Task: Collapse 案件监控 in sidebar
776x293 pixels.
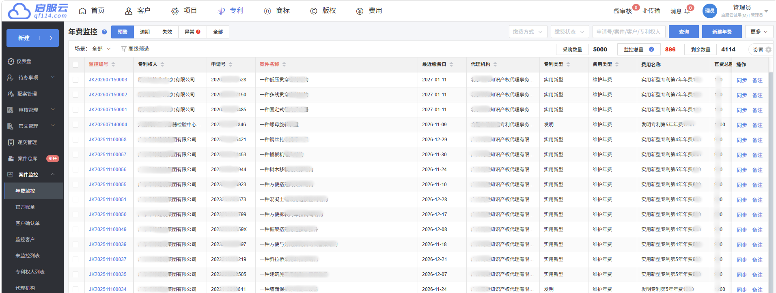Action: click(x=53, y=174)
